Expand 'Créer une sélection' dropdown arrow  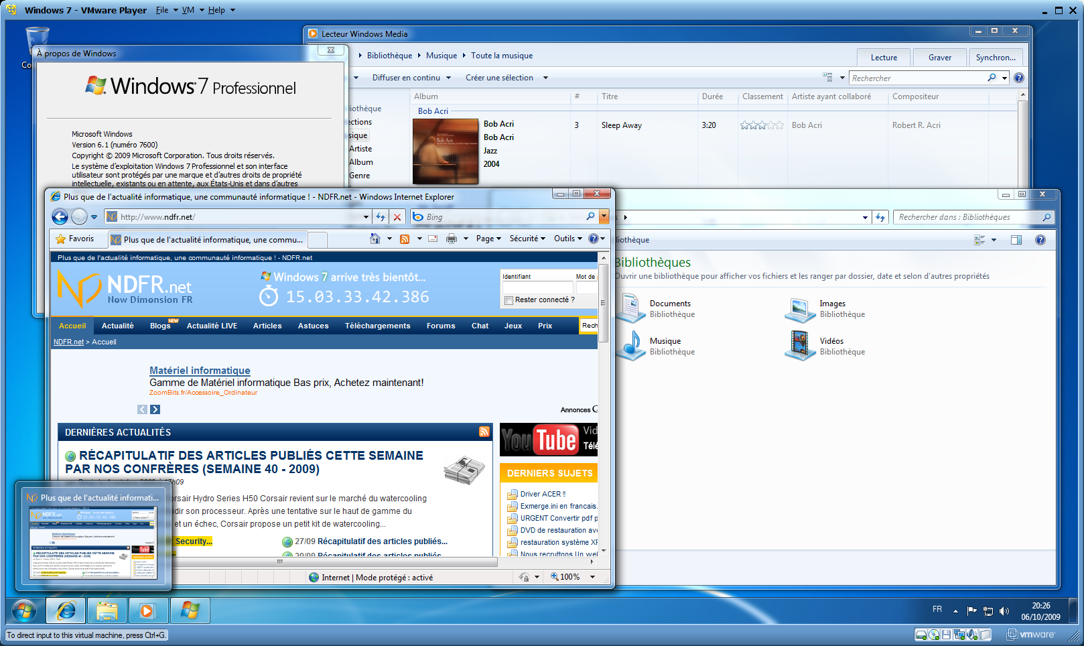click(545, 78)
